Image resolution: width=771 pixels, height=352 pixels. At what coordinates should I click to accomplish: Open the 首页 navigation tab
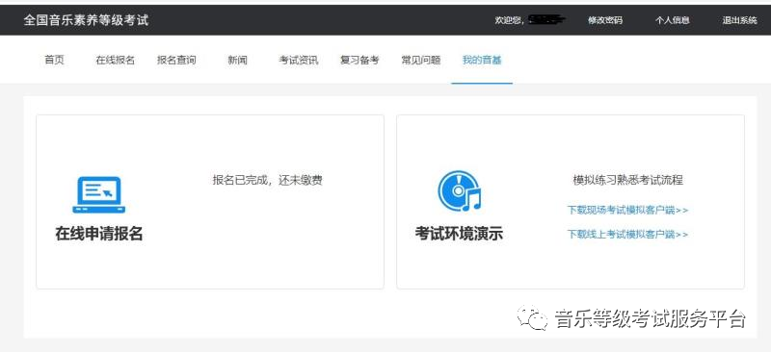coord(54,61)
